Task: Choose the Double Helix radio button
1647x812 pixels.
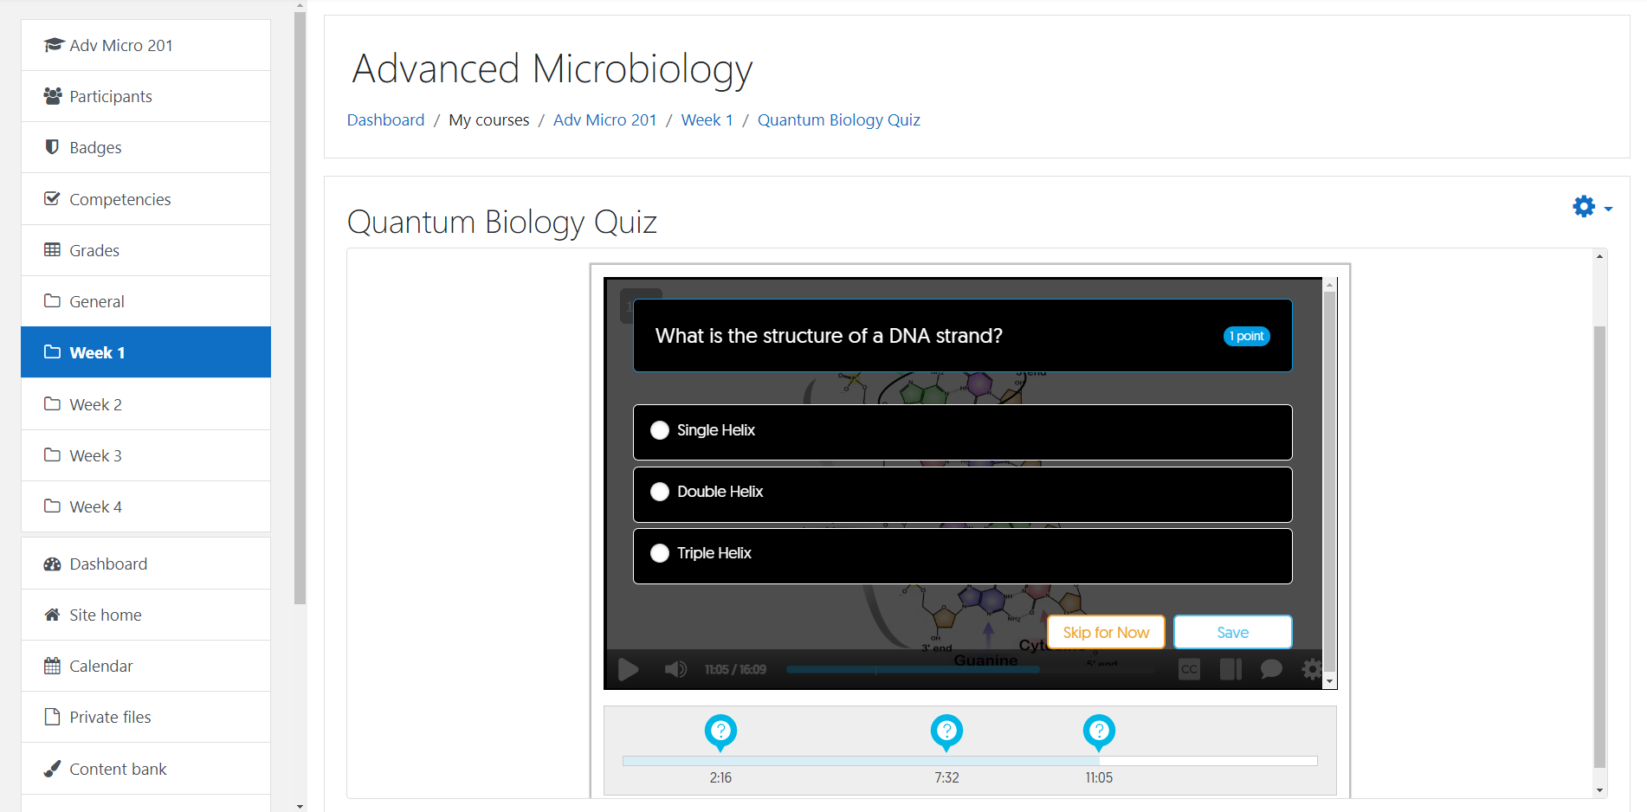Action: tap(660, 492)
